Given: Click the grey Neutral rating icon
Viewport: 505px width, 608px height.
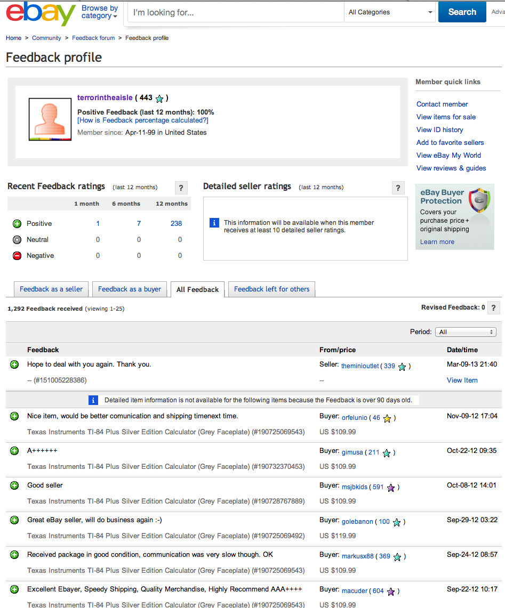Looking at the screenshot, I should click(17, 240).
